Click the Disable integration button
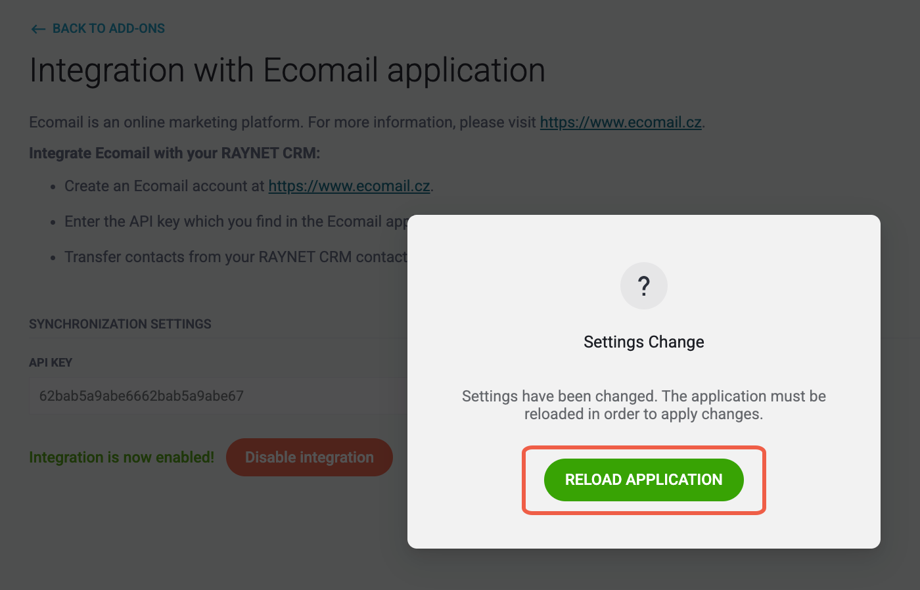The height and width of the screenshot is (590, 920). [310, 457]
